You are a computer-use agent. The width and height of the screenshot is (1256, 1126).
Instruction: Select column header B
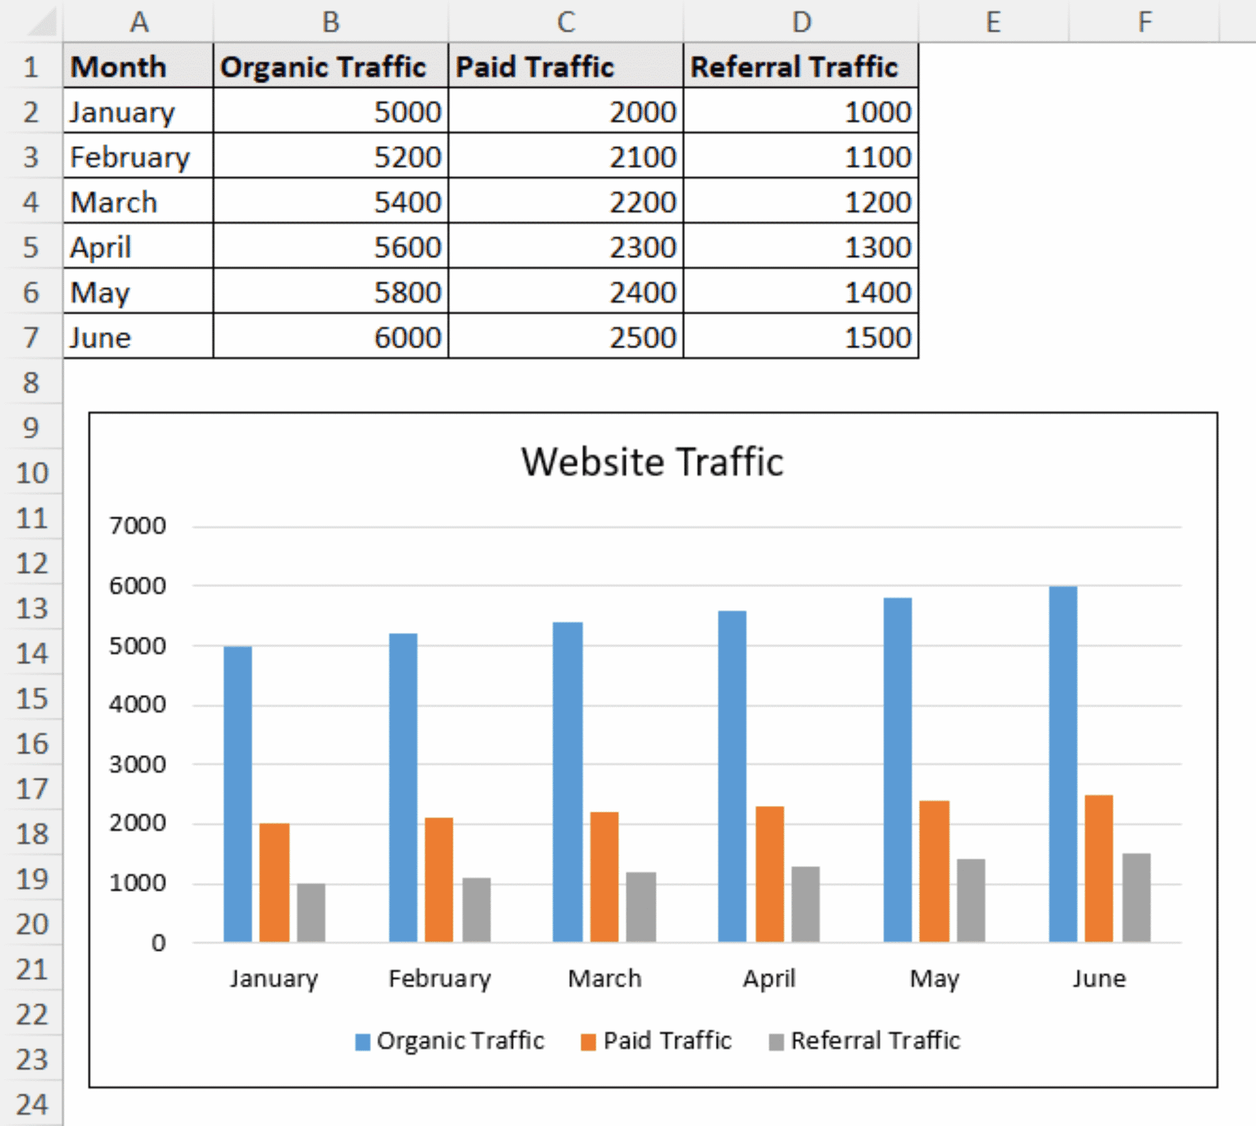point(330,21)
